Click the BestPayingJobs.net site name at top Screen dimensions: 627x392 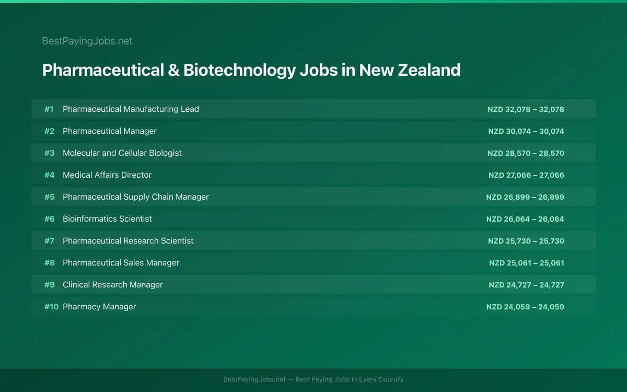tap(87, 41)
